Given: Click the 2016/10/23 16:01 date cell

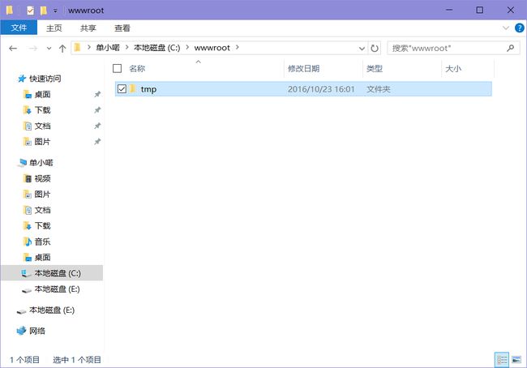Looking at the screenshot, I should (x=321, y=89).
